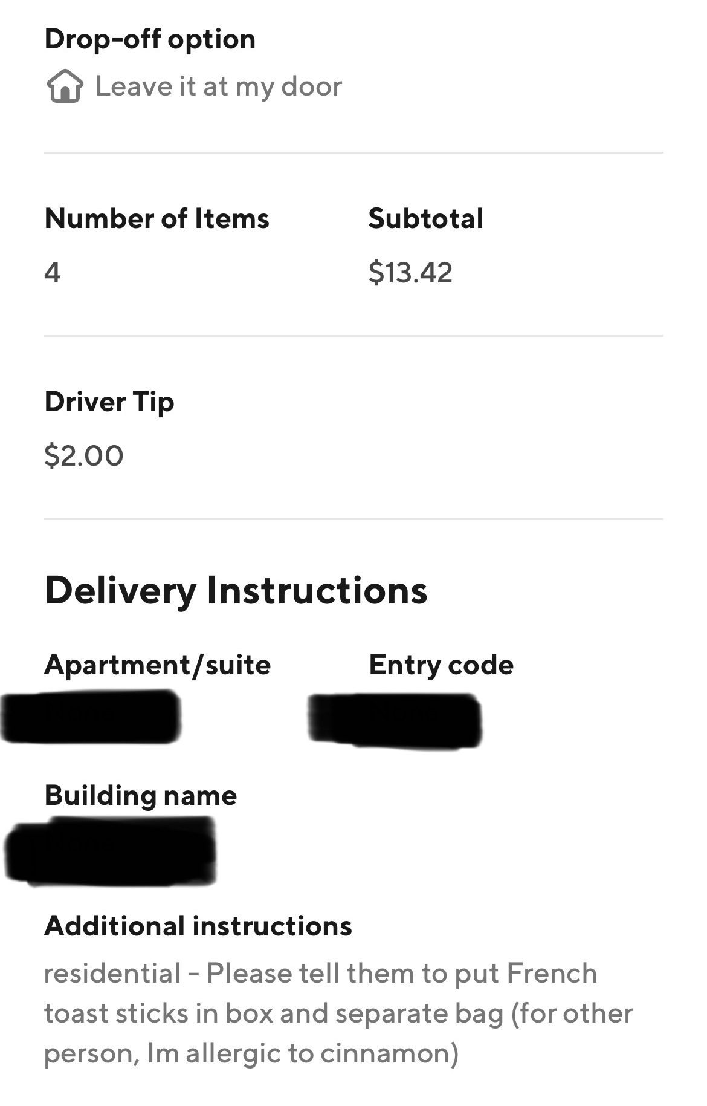Tap the "Additional instructions" label

(x=198, y=926)
